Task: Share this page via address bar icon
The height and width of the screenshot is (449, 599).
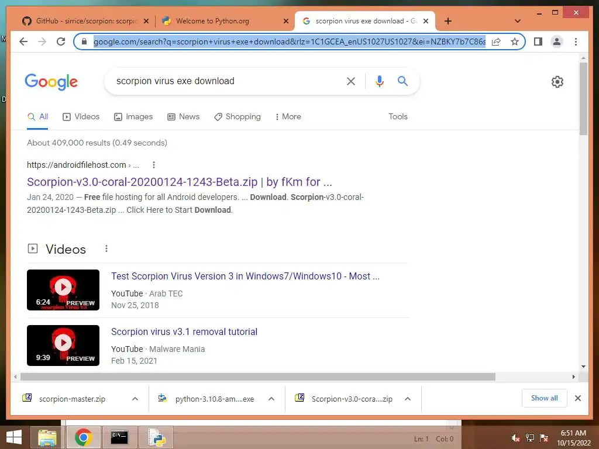Action: (496, 42)
